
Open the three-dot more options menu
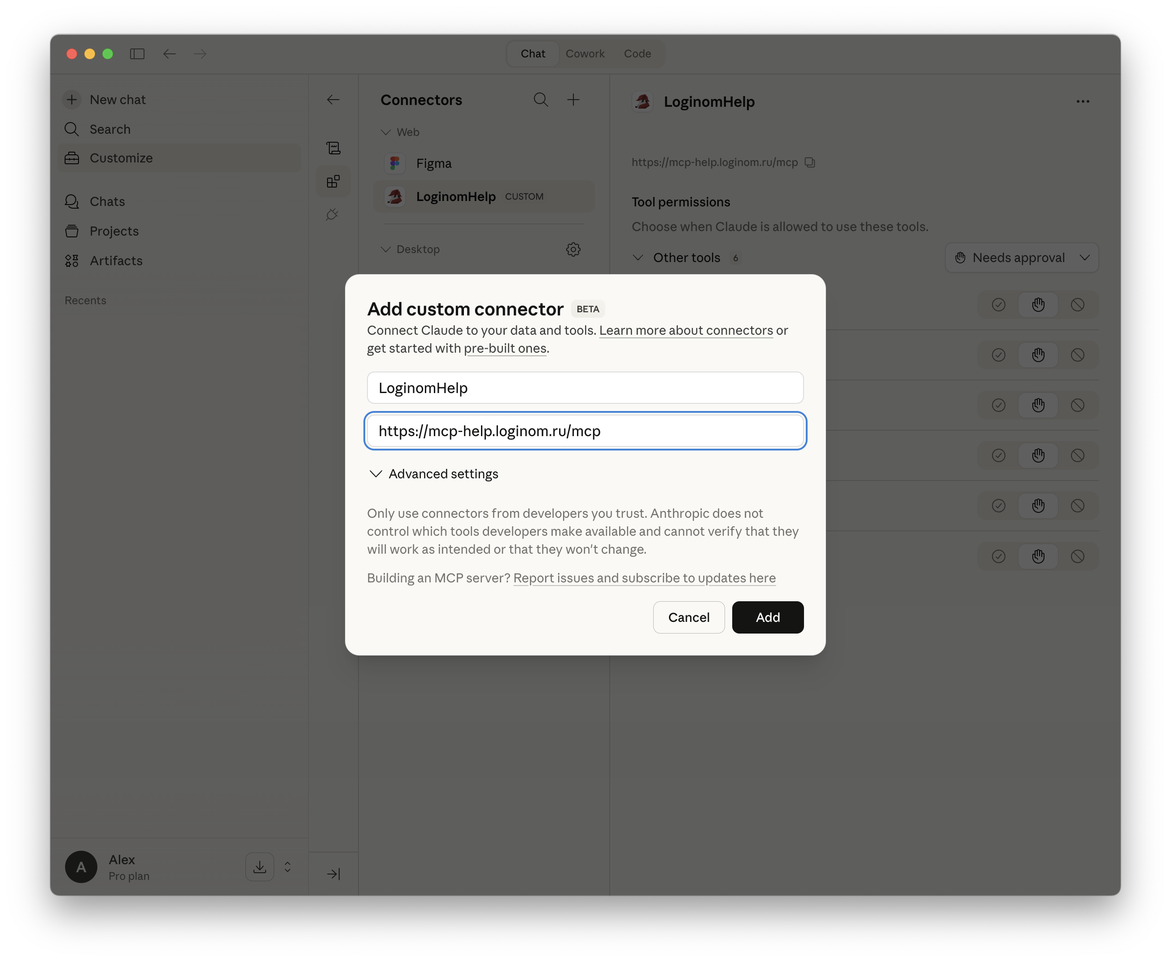(x=1083, y=101)
